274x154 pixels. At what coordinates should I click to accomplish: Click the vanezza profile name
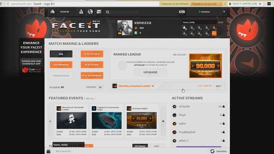tap(143, 23)
